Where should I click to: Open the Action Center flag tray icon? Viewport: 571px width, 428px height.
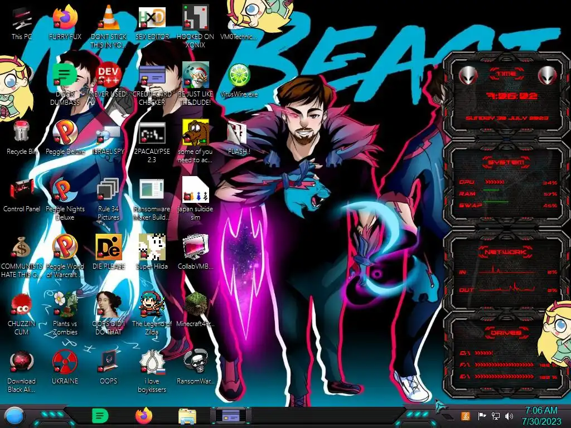[x=482, y=416]
